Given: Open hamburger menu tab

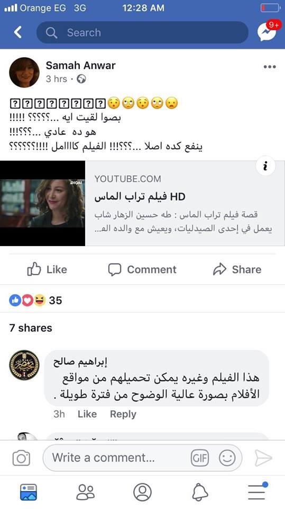Looking at the screenshot, I should point(257,491).
